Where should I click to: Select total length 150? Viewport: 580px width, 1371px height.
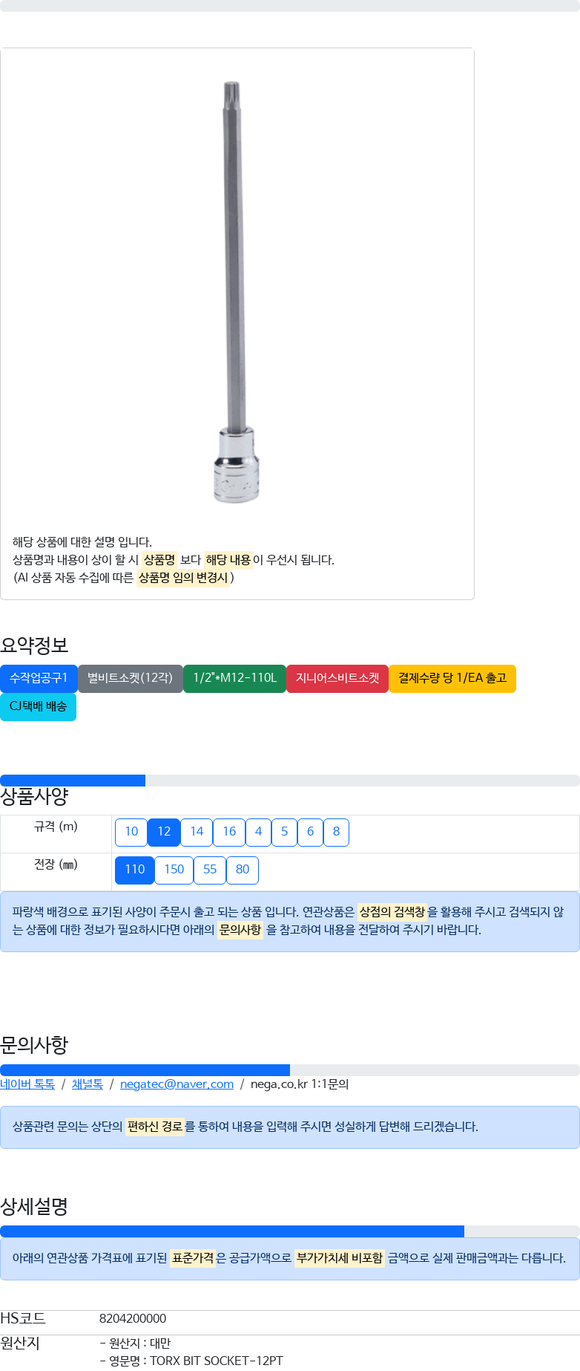pos(174,870)
